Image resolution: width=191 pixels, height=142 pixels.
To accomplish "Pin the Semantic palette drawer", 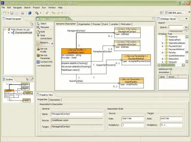I will coord(52,43).
